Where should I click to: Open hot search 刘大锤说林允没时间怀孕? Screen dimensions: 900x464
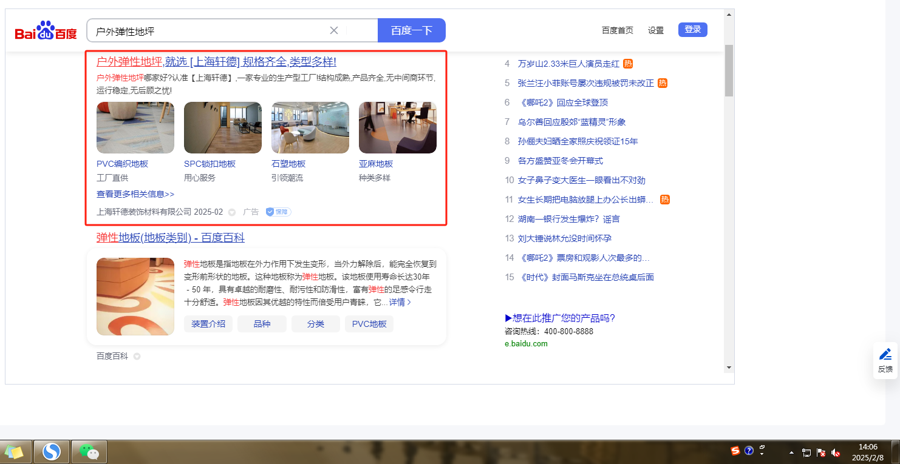click(x=565, y=238)
